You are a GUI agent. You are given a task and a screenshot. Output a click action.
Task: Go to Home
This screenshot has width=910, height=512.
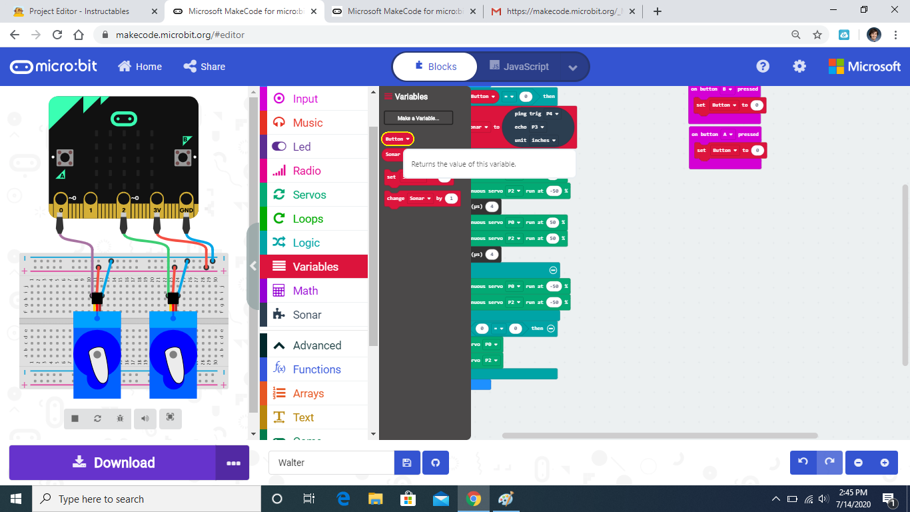click(140, 67)
